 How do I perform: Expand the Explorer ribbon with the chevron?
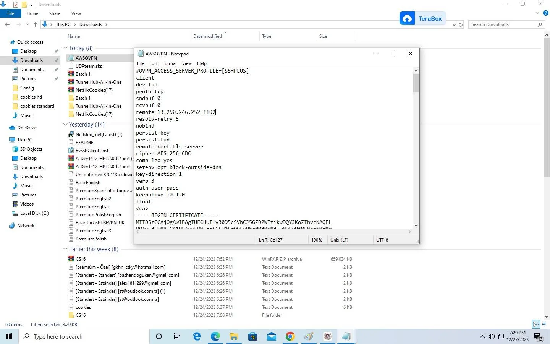click(537, 13)
